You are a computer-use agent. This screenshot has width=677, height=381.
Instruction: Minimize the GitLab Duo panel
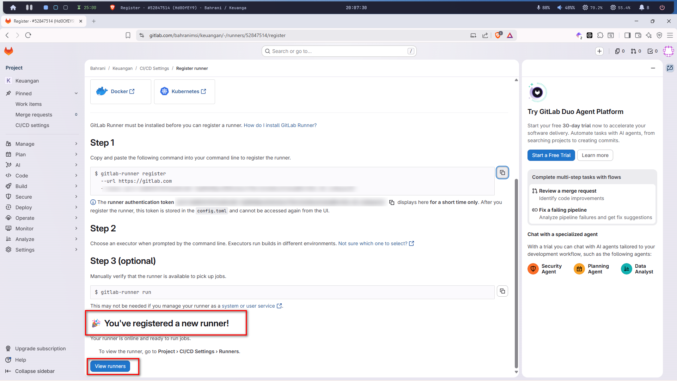point(653,68)
